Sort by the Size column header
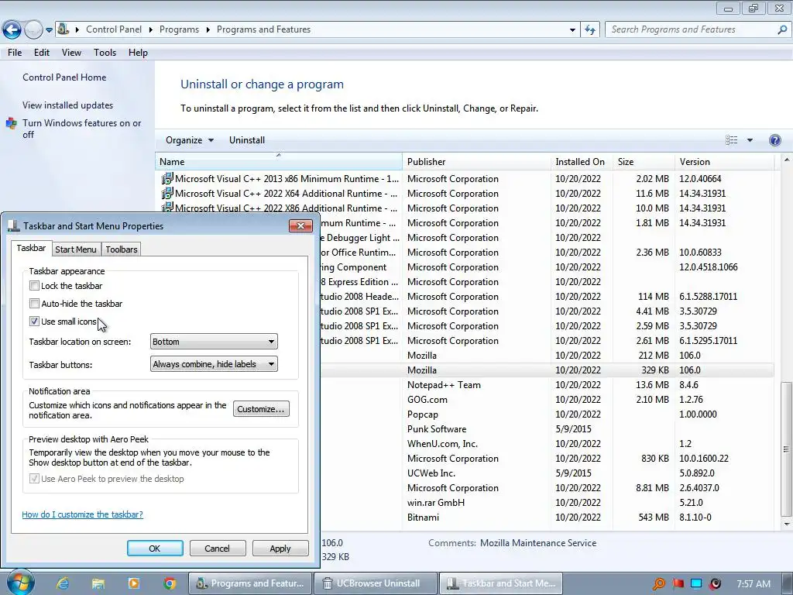Image resolution: width=793 pixels, height=595 pixels. [643, 162]
